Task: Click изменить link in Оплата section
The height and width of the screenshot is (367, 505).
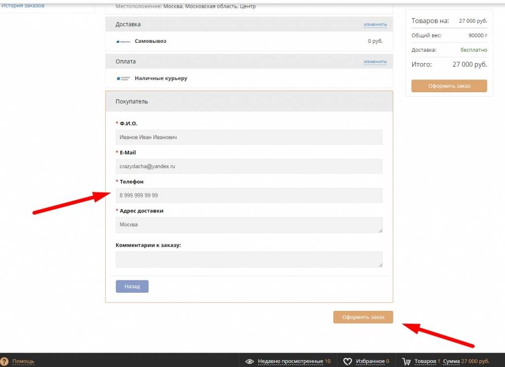Action: (375, 62)
